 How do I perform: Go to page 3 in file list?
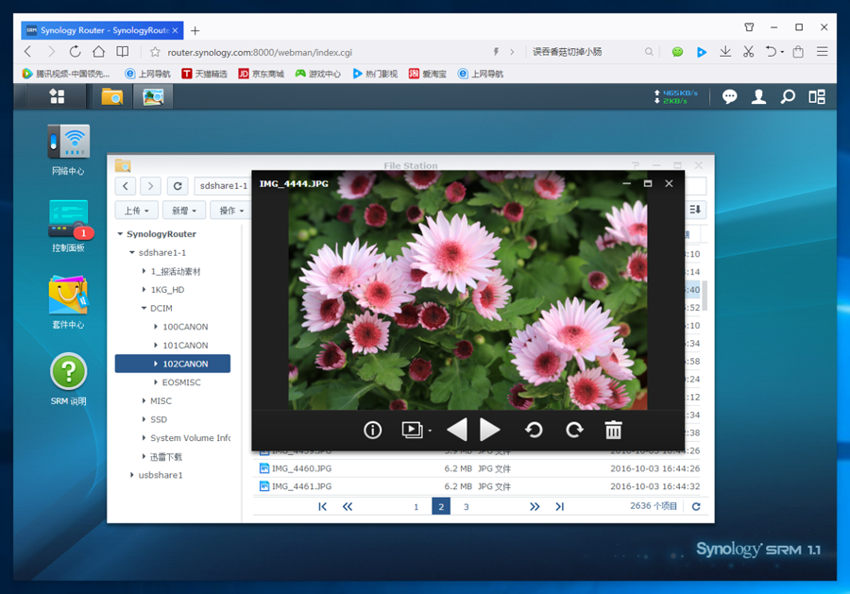(466, 507)
